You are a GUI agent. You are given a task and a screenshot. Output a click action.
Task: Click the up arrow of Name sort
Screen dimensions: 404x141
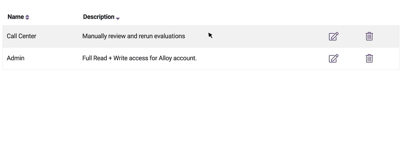pyautogui.click(x=27, y=16)
